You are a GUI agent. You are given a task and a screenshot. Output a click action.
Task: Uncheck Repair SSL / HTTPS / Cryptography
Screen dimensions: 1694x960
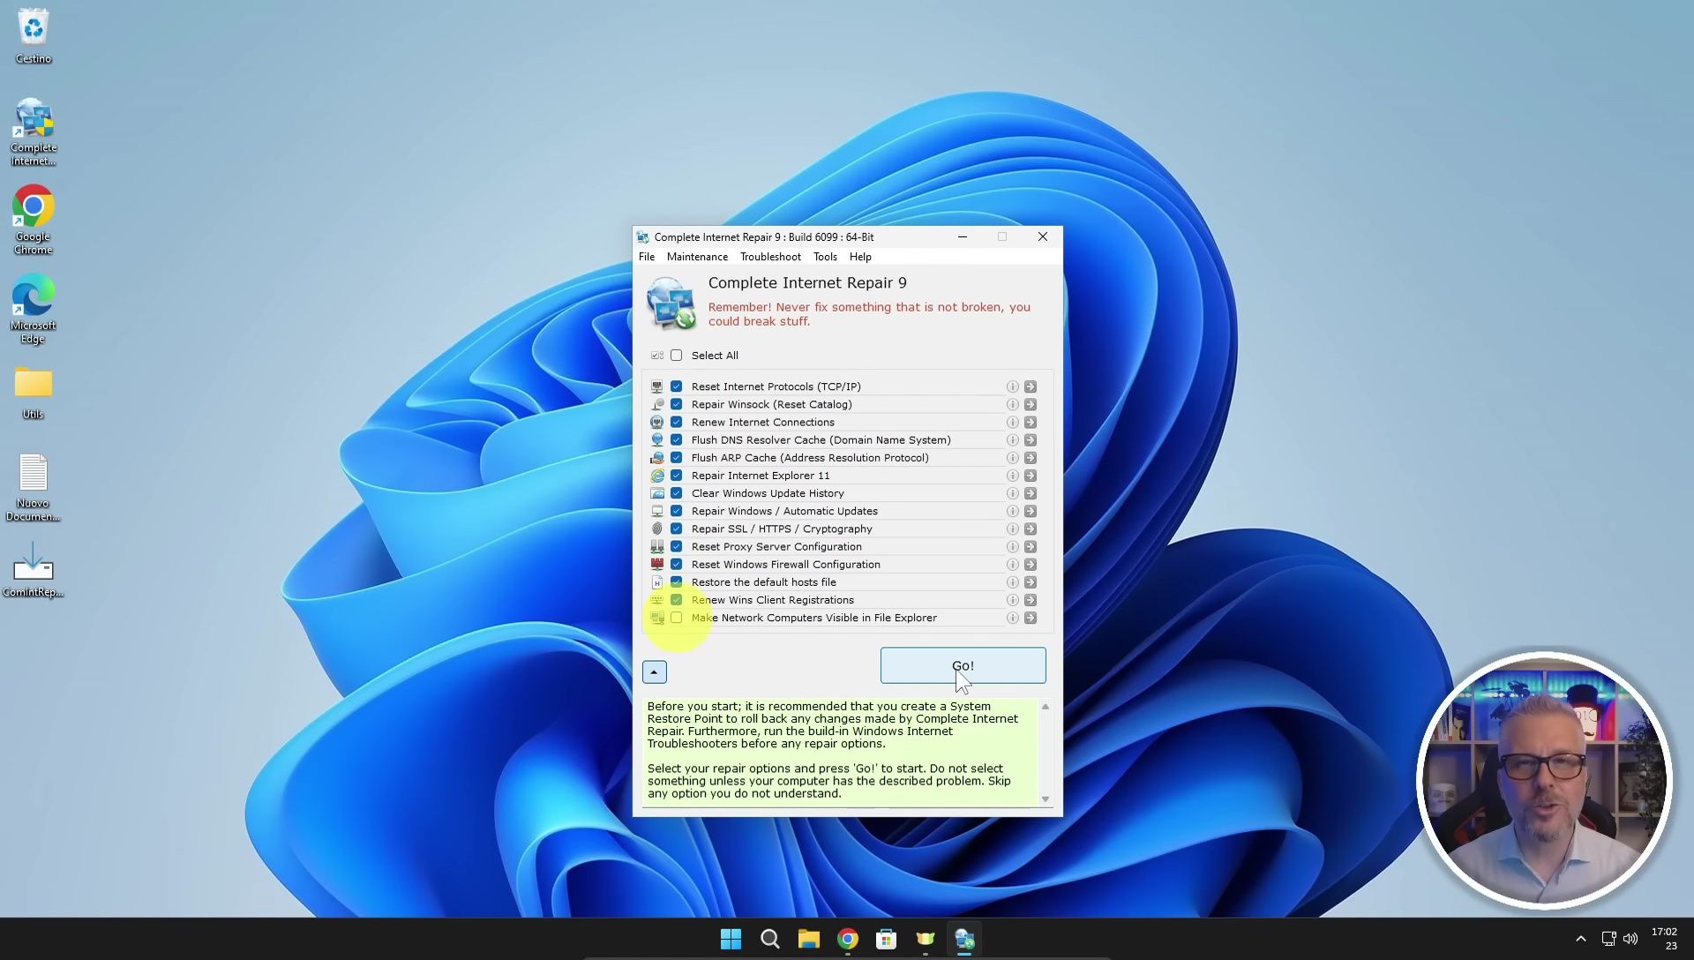pyautogui.click(x=676, y=529)
